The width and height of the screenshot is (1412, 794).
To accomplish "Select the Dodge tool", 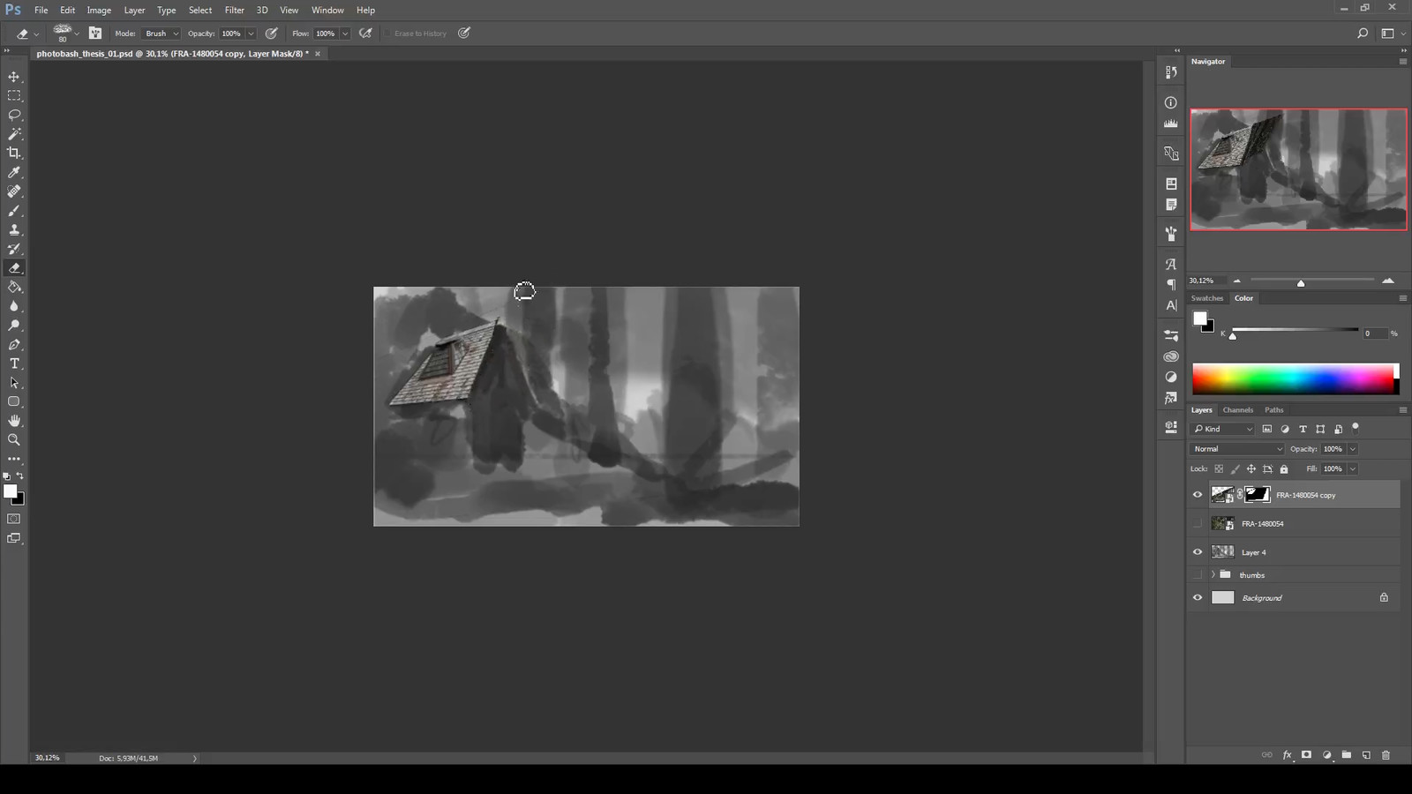I will point(14,326).
